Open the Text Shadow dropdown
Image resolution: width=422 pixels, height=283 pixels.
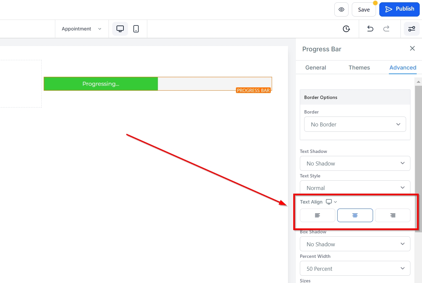point(355,164)
